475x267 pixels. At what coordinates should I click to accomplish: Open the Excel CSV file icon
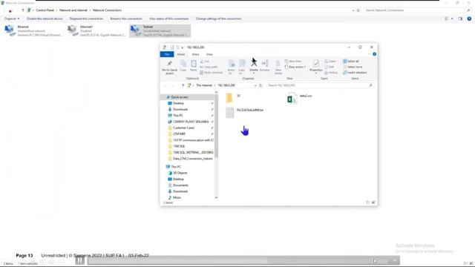click(x=292, y=99)
